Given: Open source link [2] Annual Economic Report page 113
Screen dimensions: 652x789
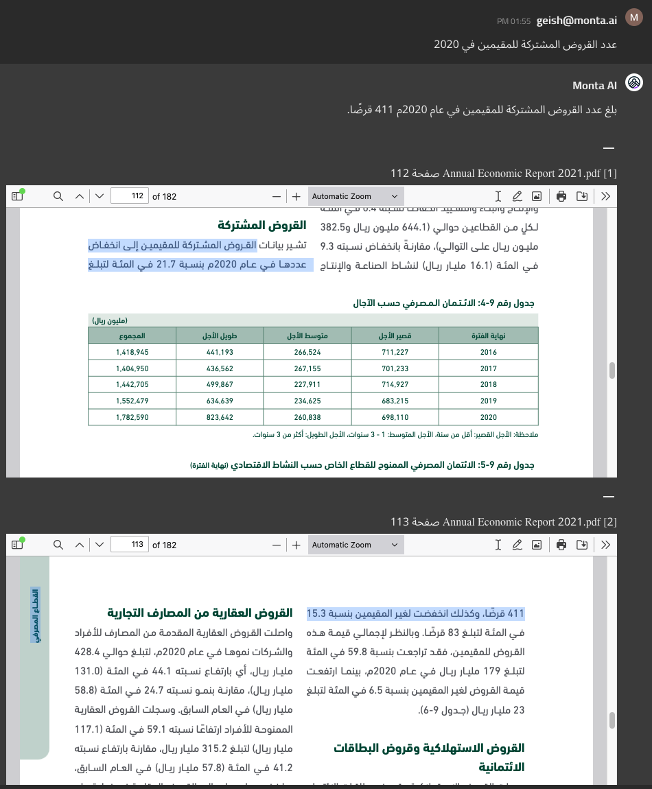Looking at the screenshot, I should tap(504, 521).
